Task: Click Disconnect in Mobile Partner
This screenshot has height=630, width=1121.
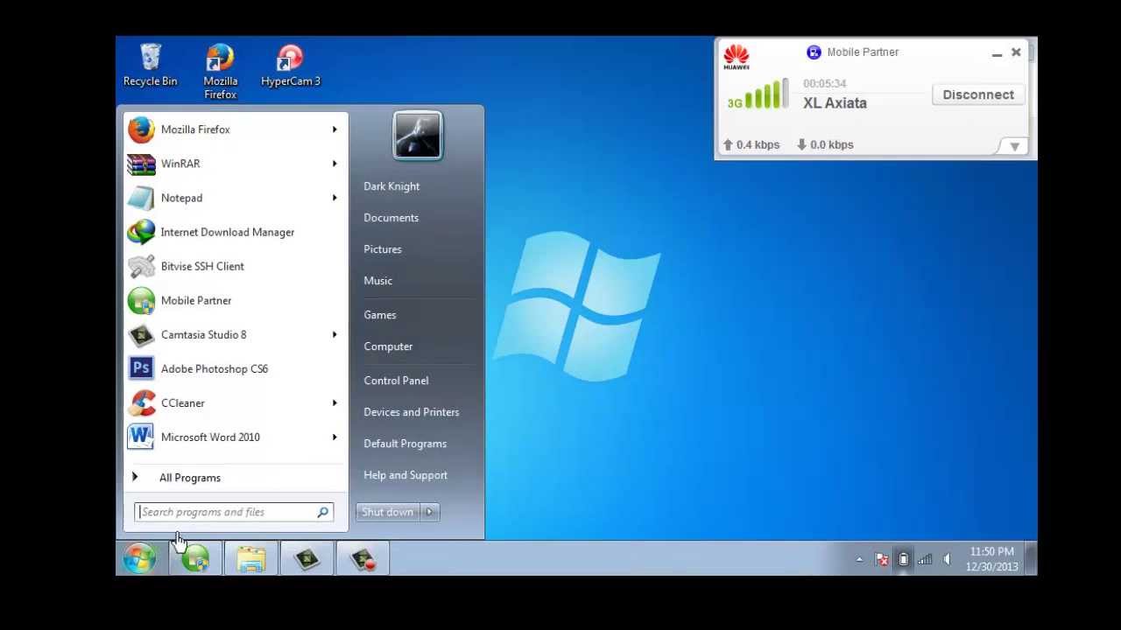Action: tap(978, 94)
